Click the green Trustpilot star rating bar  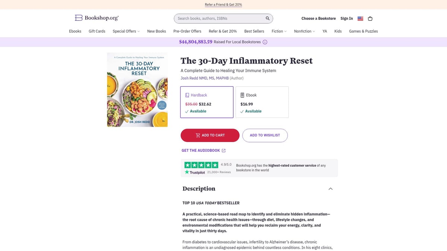[201, 164]
